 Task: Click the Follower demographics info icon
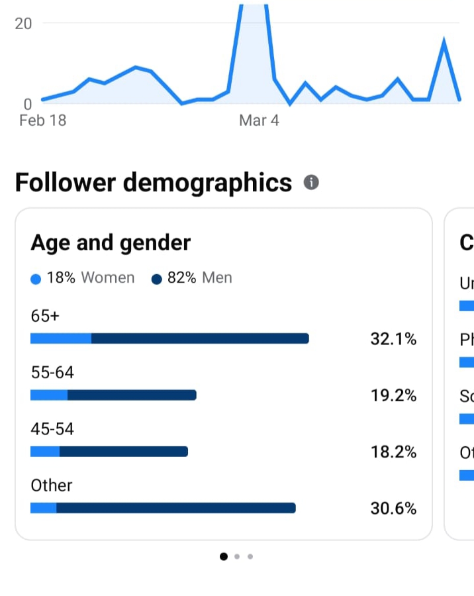click(x=311, y=182)
